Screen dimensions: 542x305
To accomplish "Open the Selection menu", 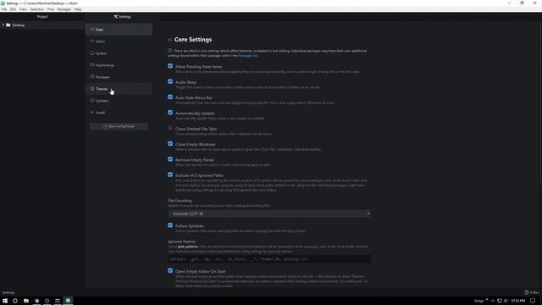I will click(x=36, y=9).
